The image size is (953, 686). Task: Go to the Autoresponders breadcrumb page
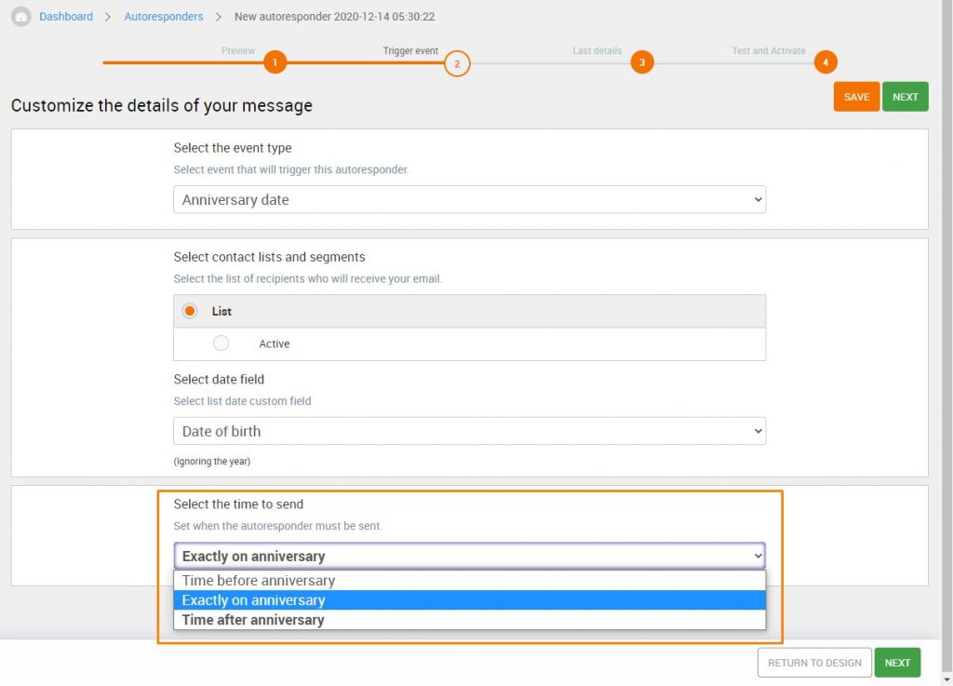(x=164, y=16)
